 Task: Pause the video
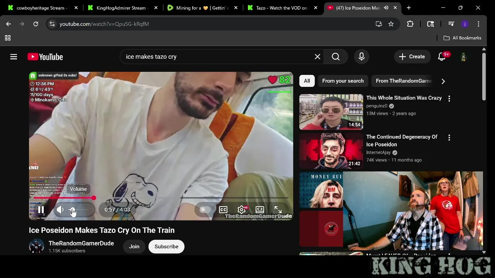coord(41,210)
